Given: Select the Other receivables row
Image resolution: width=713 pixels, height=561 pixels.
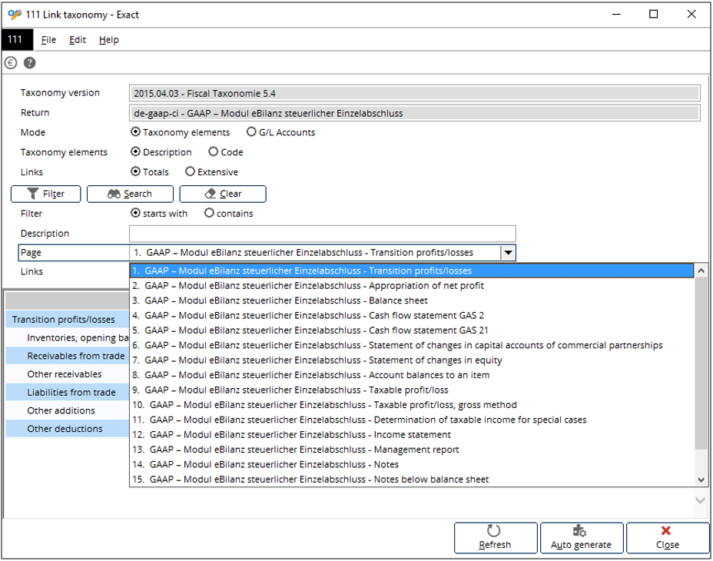Looking at the screenshot, I should point(68,374).
